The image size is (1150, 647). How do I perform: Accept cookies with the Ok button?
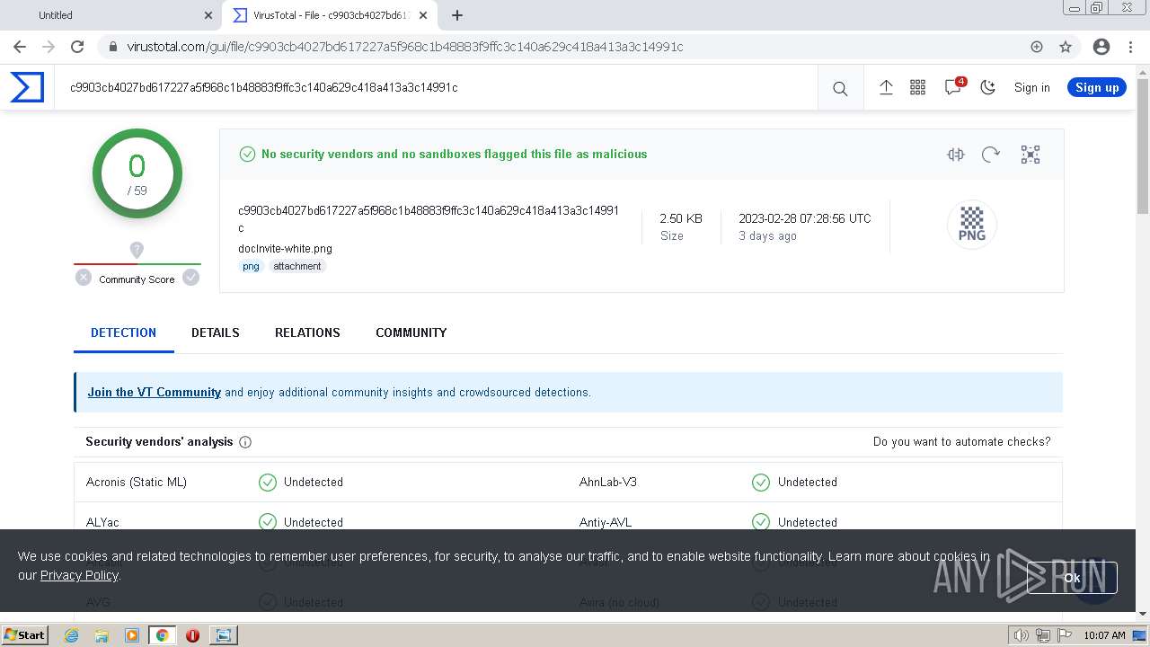click(x=1072, y=578)
